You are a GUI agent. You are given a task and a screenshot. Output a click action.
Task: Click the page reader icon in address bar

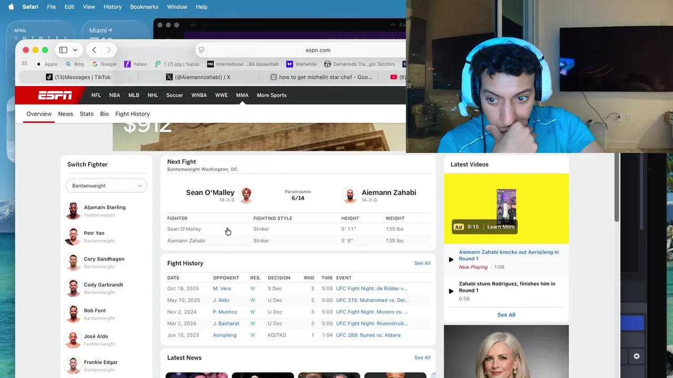201,50
